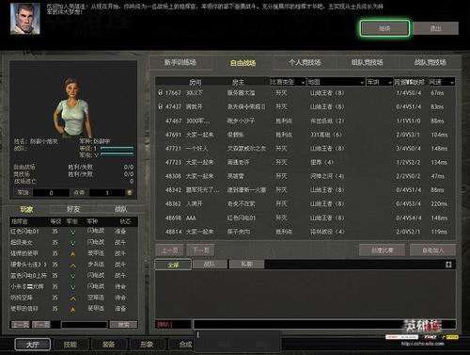
Task: Select room 48308 in the room list
Action: 305,176
